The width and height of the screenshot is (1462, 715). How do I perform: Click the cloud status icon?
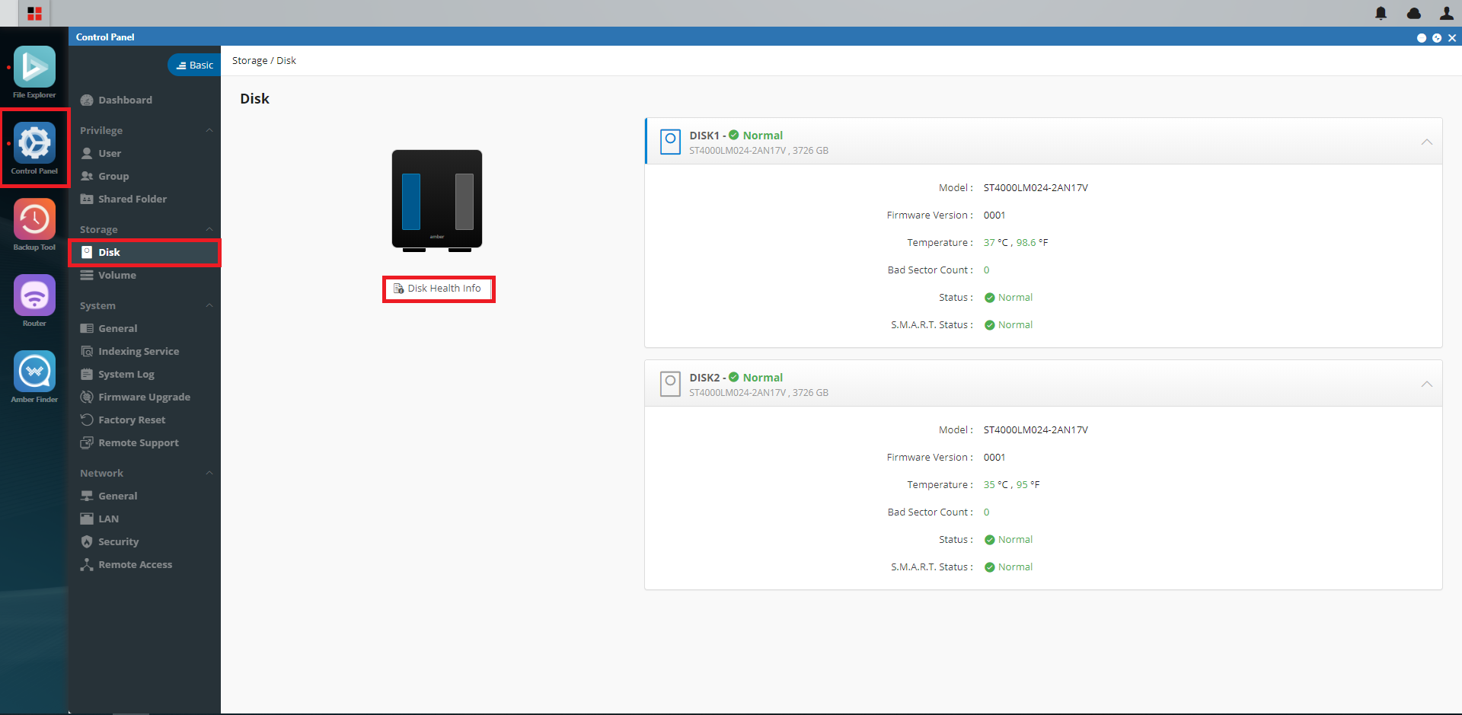pyautogui.click(x=1413, y=13)
